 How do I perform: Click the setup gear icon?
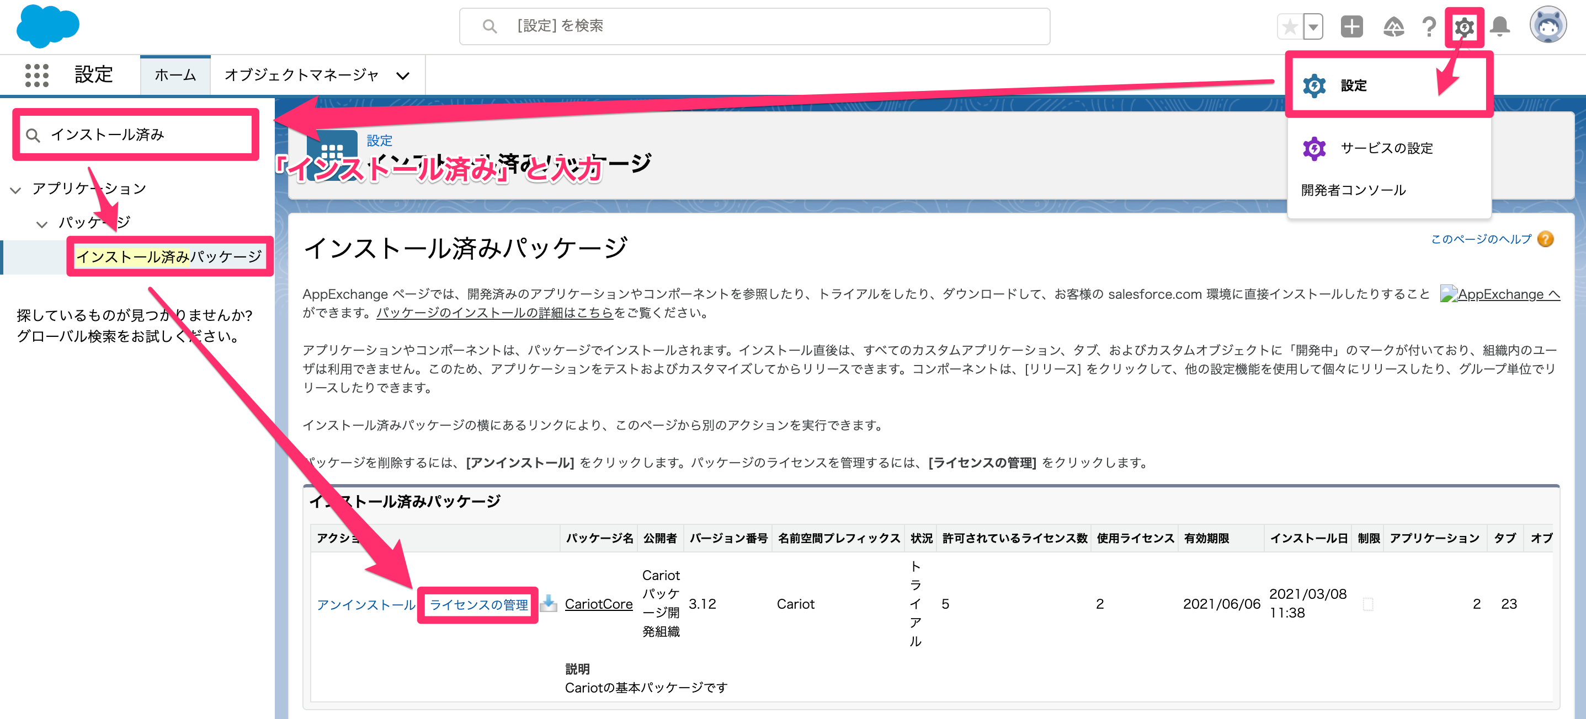(1464, 26)
